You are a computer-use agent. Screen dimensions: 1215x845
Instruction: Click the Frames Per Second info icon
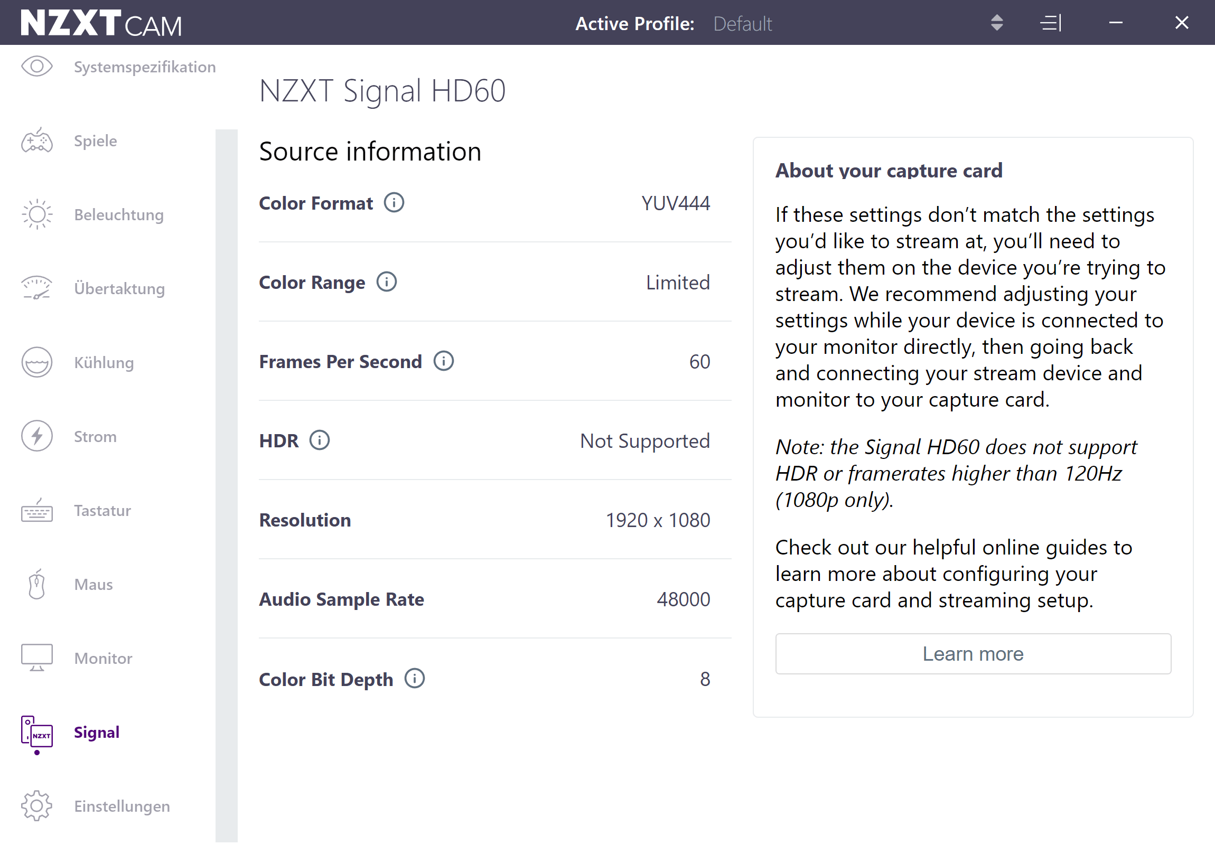coord(443,361)
